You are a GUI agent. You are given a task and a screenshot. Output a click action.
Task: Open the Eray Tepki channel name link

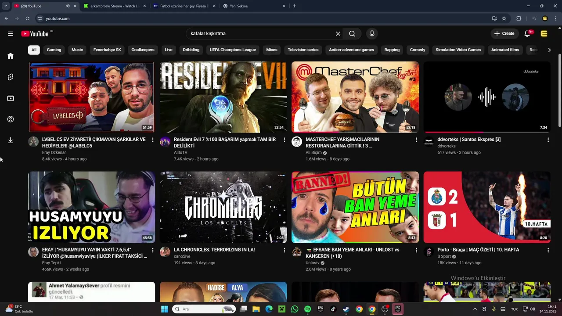coord(51,263)
